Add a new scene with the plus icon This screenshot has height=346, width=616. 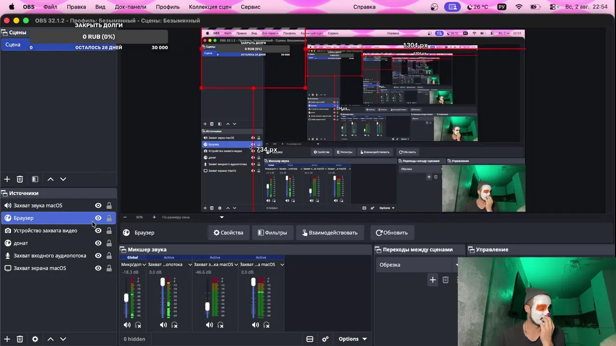click(7, 179)
